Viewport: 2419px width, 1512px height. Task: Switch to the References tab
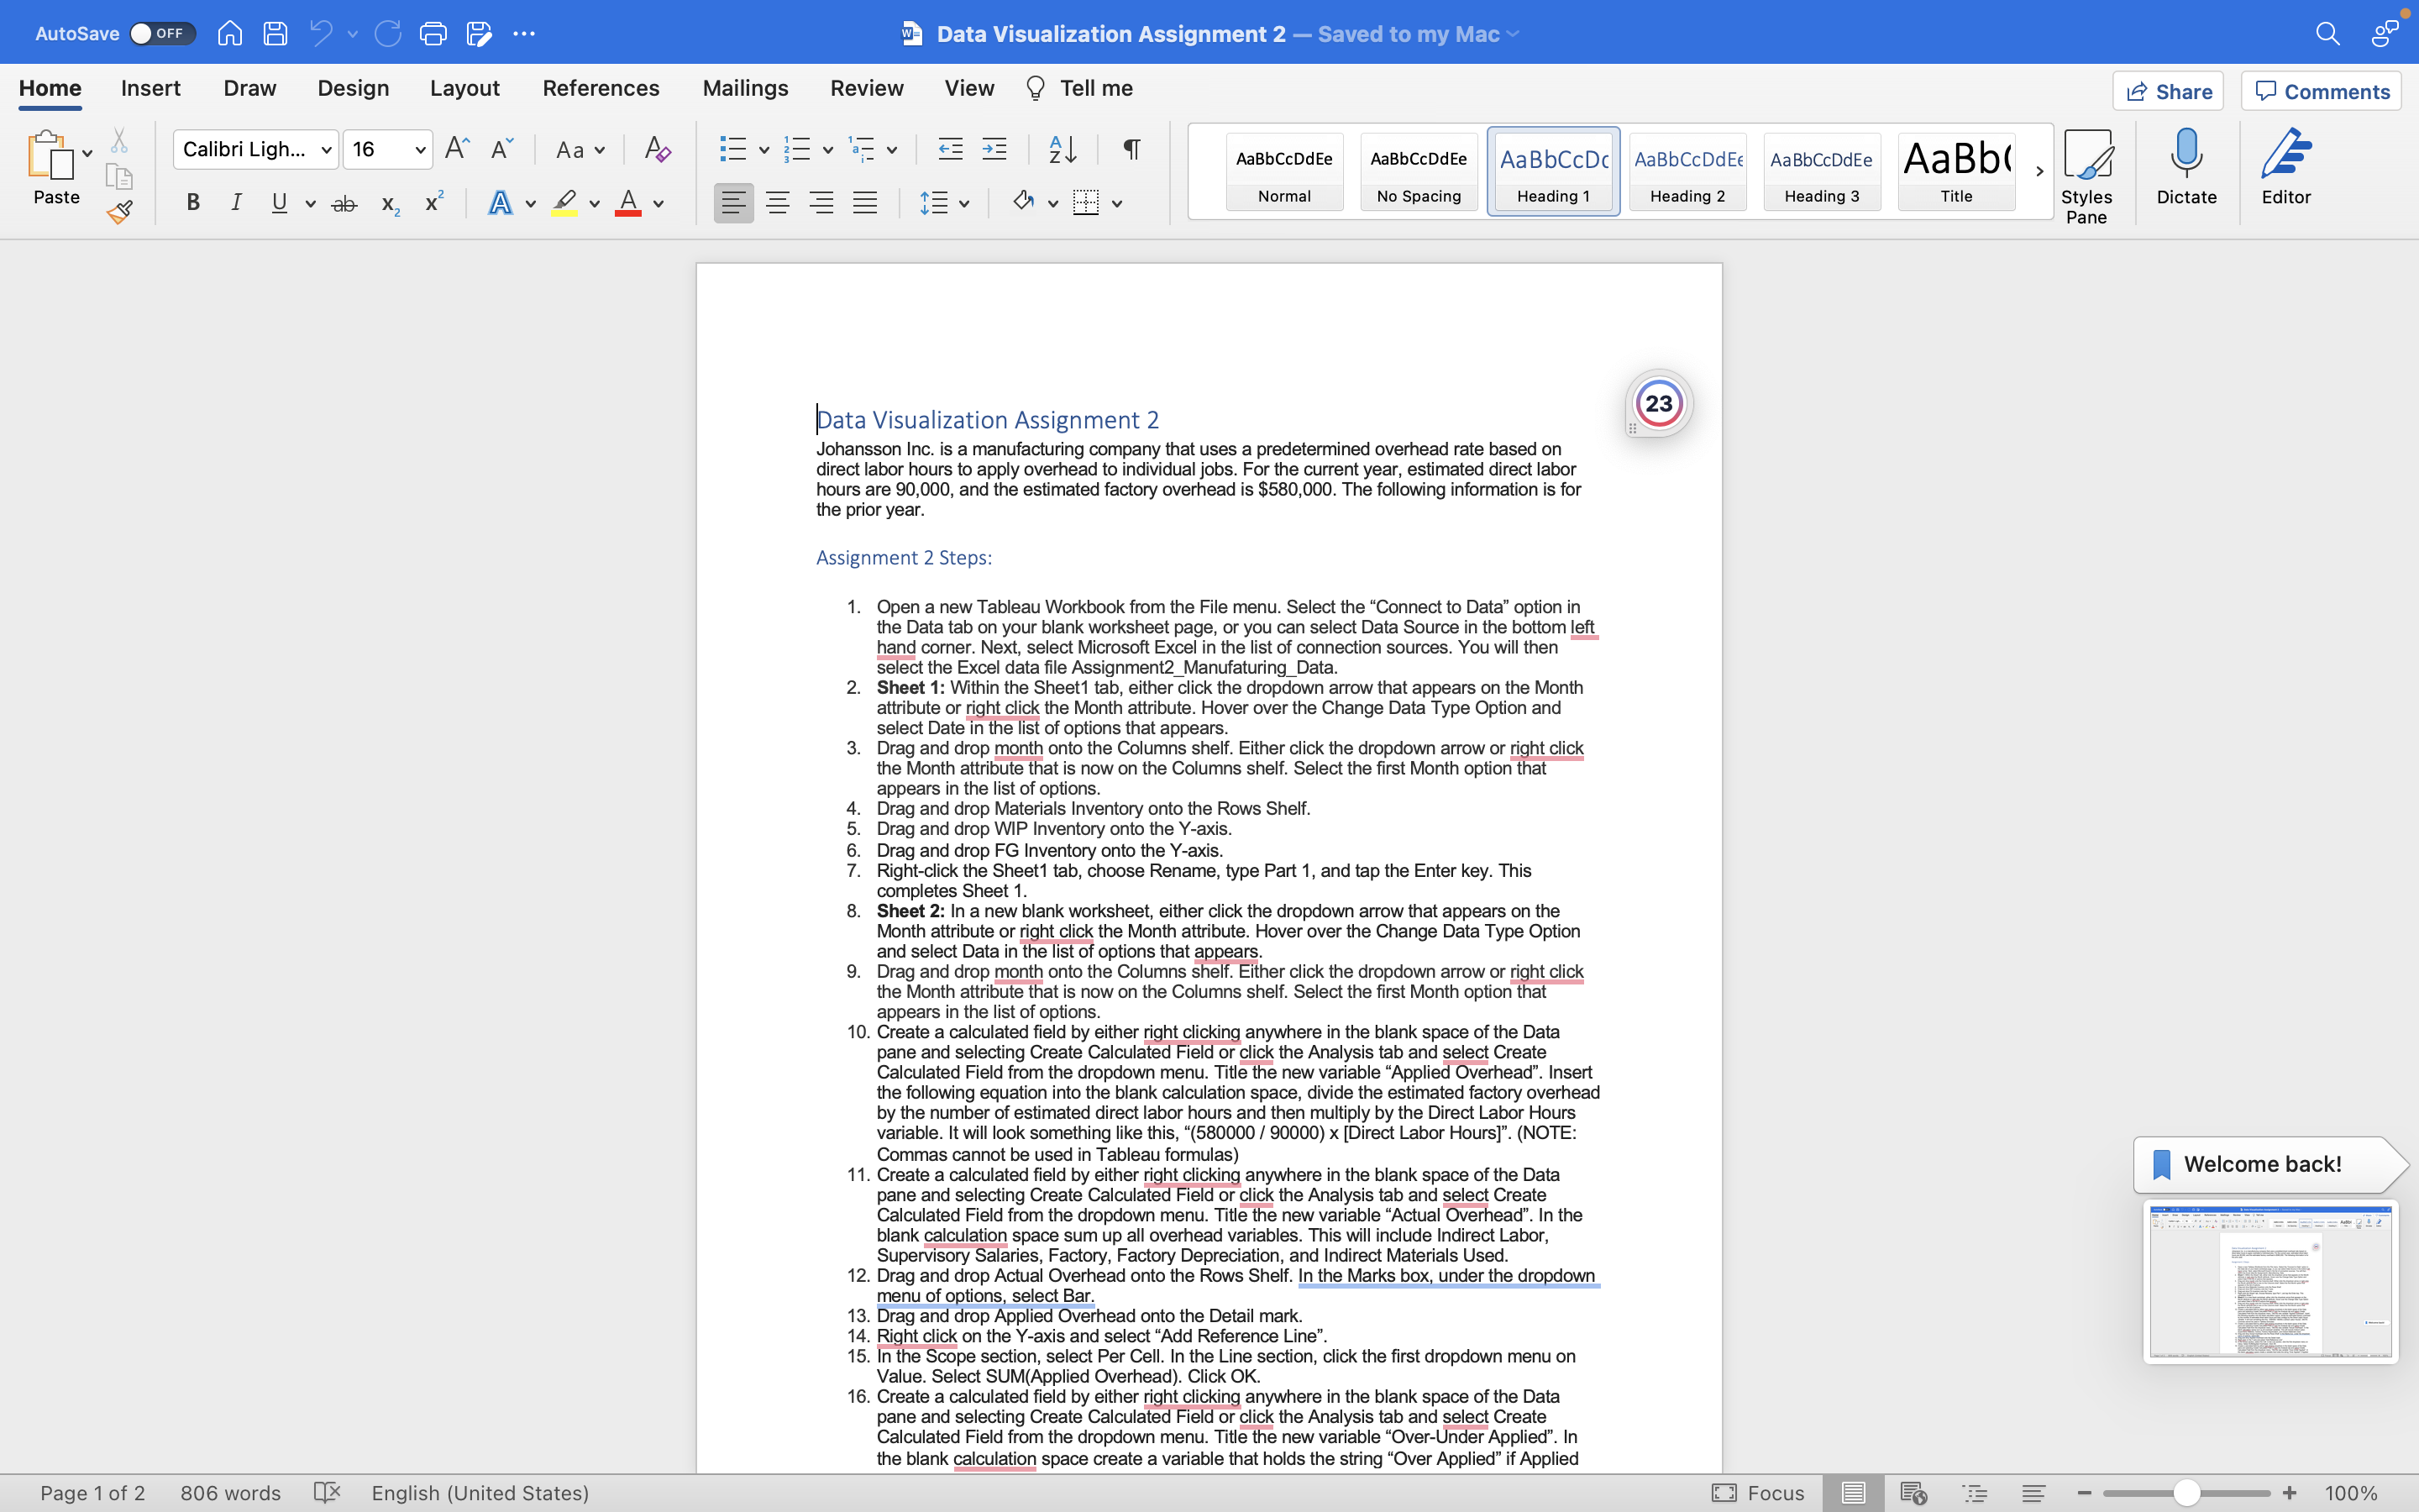tap(600, 88)
